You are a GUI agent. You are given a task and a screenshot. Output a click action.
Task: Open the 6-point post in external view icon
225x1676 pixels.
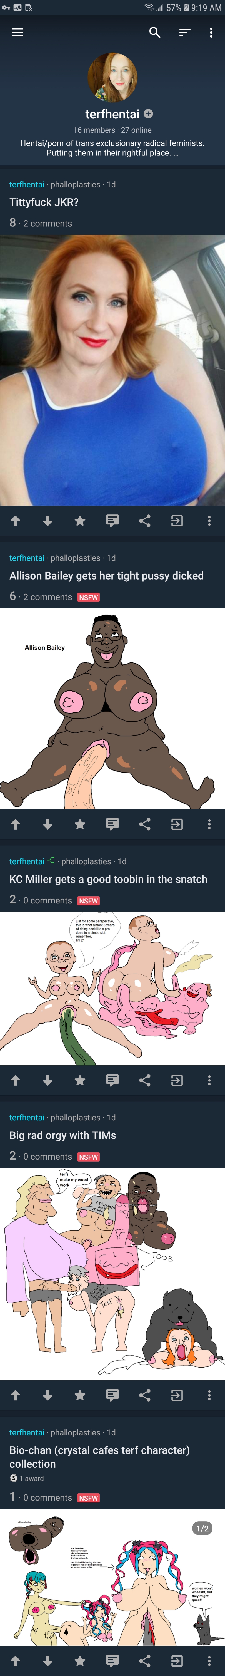click(177, 824)
